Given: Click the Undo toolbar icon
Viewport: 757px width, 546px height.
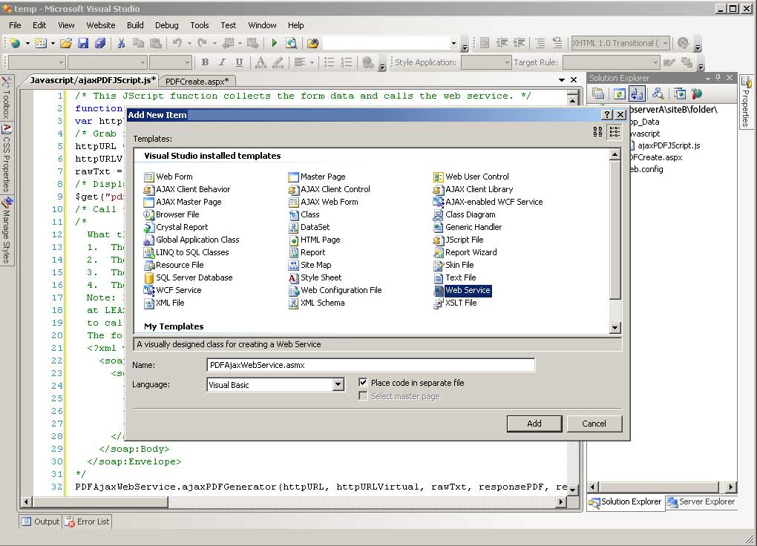Looking at the screenshot, I should click(x=177, y=44).
